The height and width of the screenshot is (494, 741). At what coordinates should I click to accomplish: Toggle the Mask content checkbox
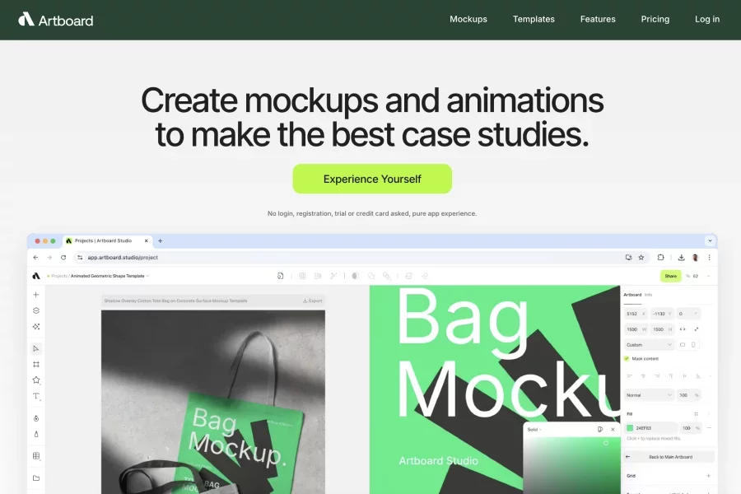627,359
